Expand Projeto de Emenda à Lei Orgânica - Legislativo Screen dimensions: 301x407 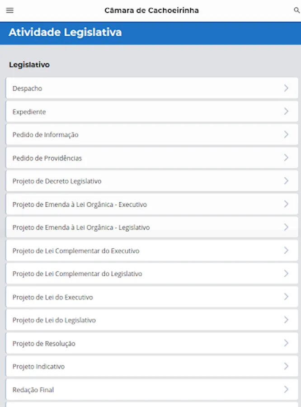click(81, 227)
